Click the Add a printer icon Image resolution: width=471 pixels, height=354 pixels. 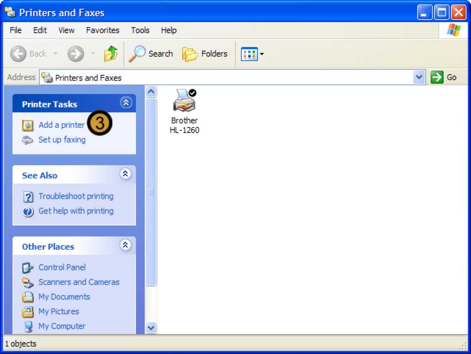[x=28, y=125]
